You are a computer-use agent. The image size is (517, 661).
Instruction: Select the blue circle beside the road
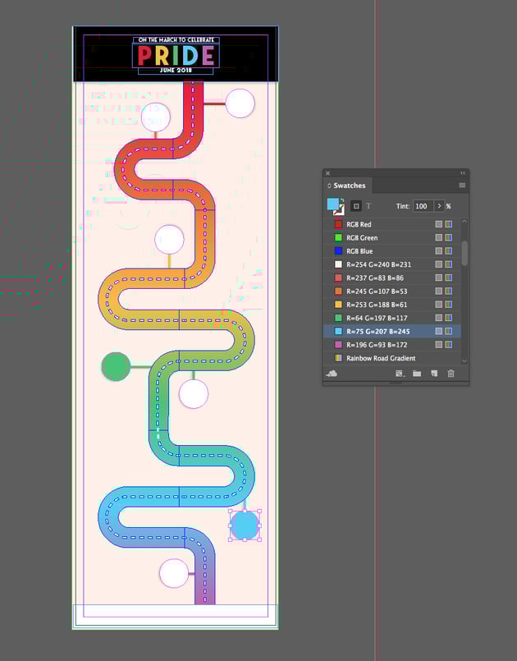tap(245, 526)
